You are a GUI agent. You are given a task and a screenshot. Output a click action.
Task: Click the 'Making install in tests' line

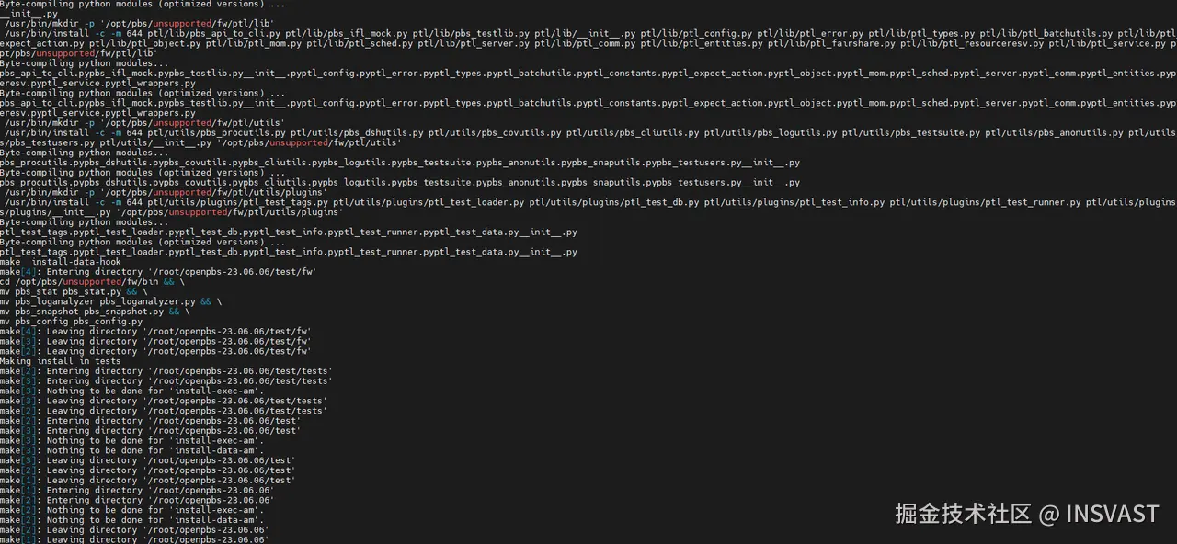point(61,361)
